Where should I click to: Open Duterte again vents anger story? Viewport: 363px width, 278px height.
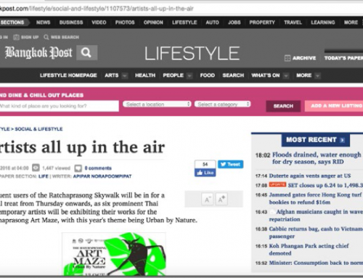[x=310, y=176]
